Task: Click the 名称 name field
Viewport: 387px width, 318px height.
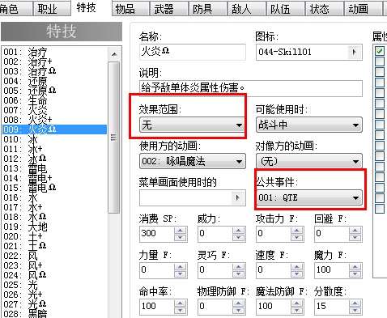Action: pos(193,52)
